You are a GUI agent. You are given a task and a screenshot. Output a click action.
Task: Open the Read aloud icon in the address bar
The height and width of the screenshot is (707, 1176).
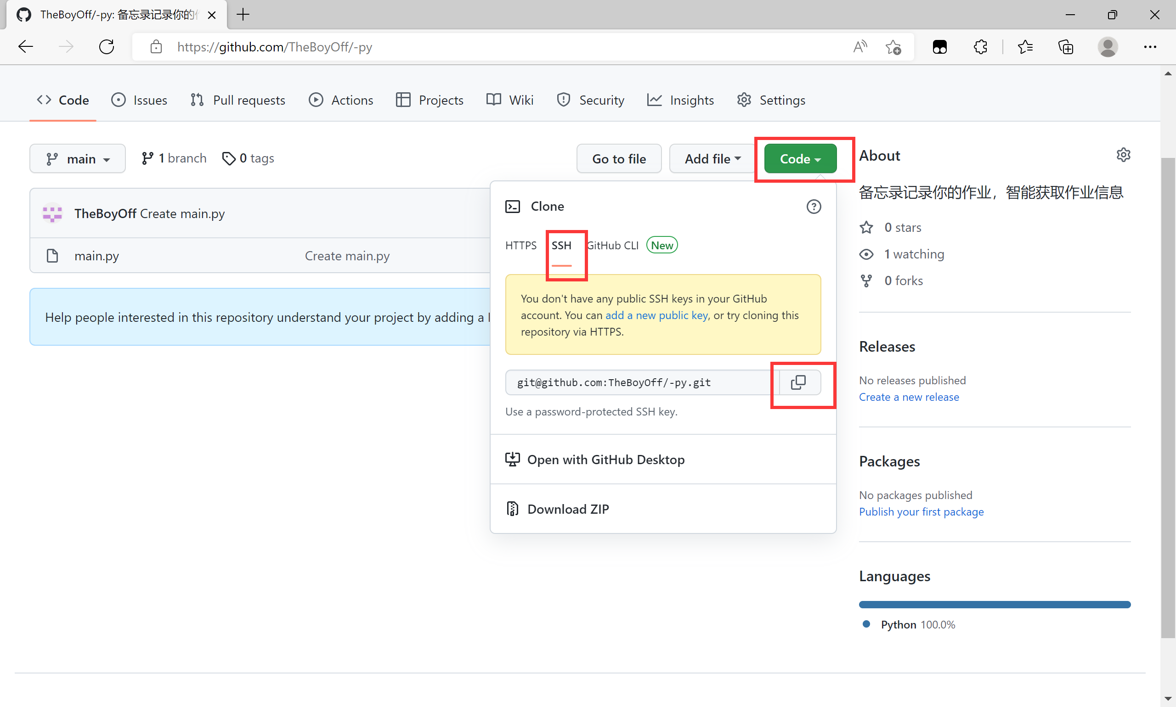click(860, 47)
